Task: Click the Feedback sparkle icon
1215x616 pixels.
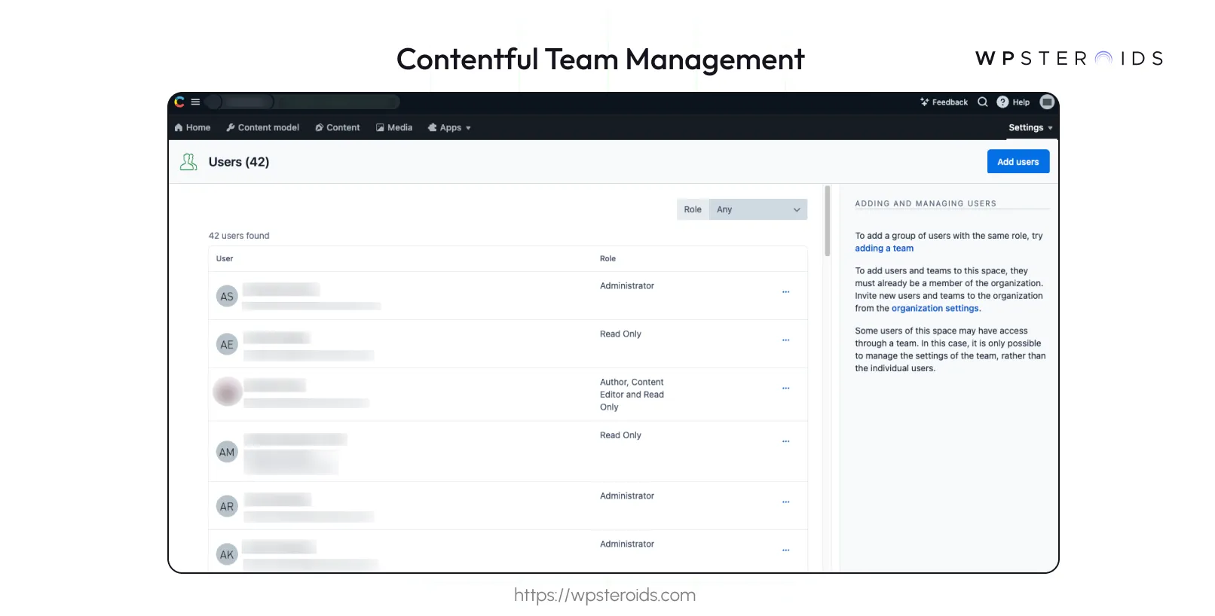Action: point(925,102)
